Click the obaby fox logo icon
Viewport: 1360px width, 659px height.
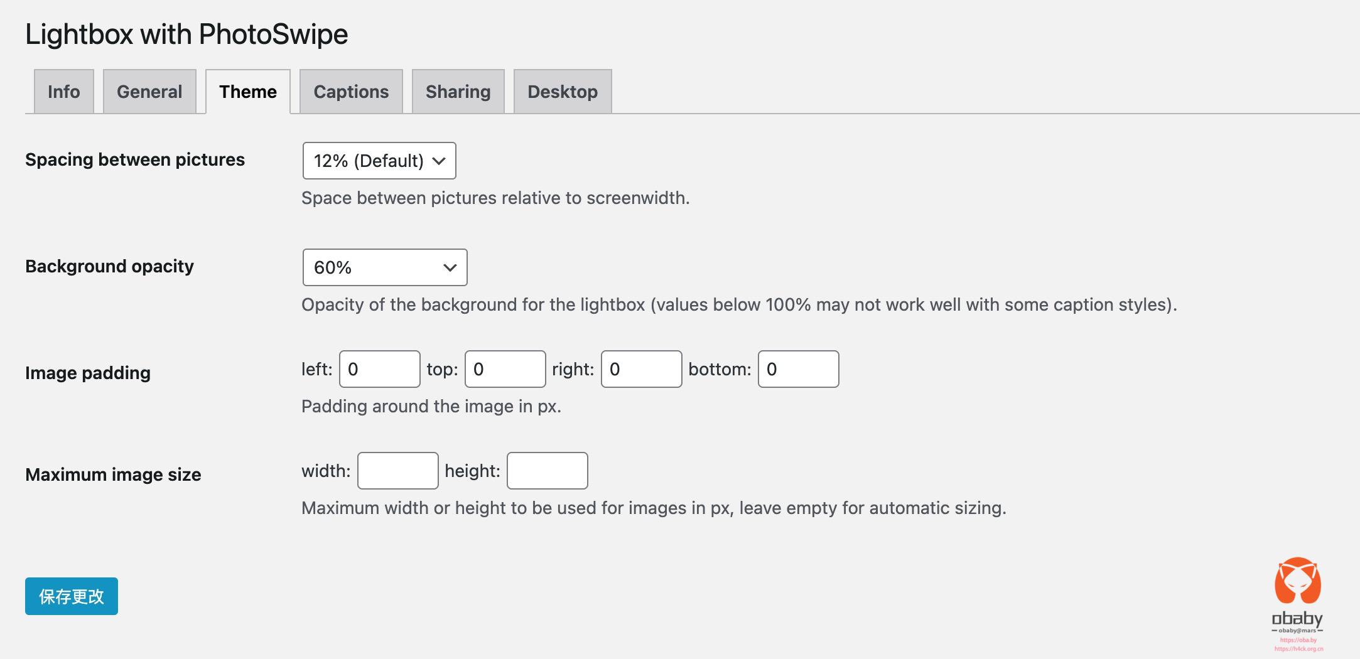[1297, 581]
